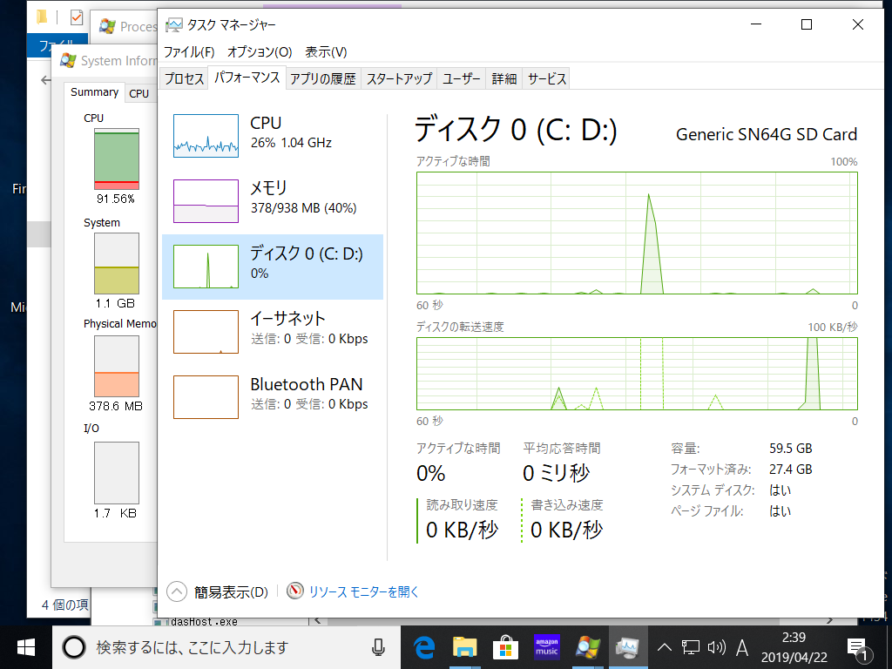Open リソース モニターを開く link

tap(364, 591)
